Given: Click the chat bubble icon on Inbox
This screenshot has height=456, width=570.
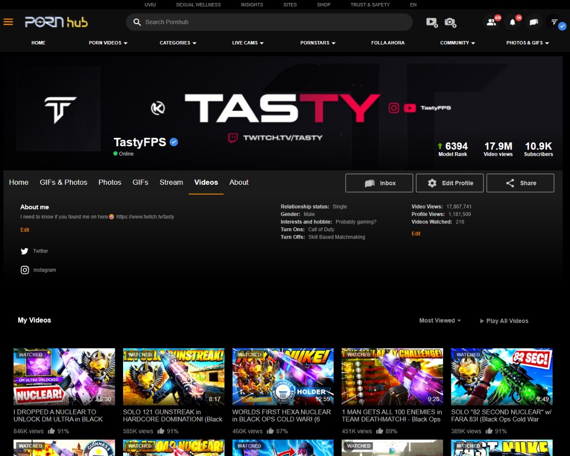Looking at the screenshot, I should tap(370, 183).
